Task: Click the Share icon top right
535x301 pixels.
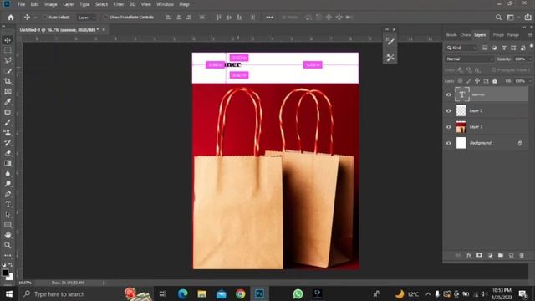Action: 527,17
